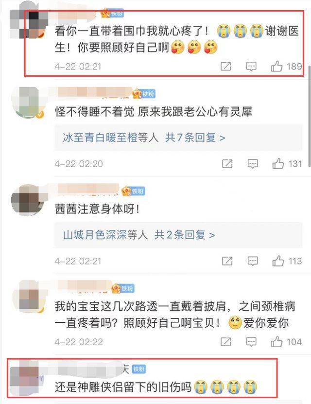Like the comment with 113 likes
The width and height of the screenshot is (311, 404).
278,261
